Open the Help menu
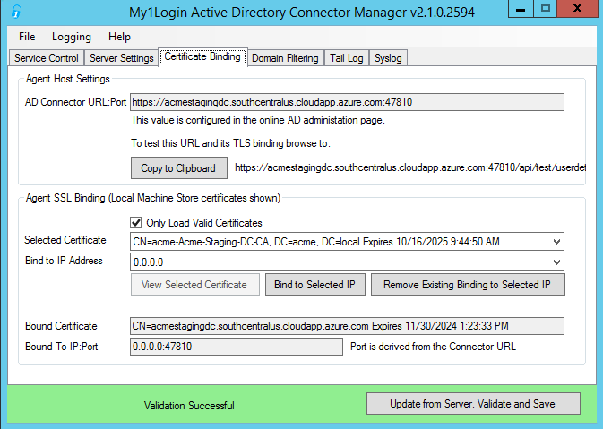 click(x=119, y=37)
